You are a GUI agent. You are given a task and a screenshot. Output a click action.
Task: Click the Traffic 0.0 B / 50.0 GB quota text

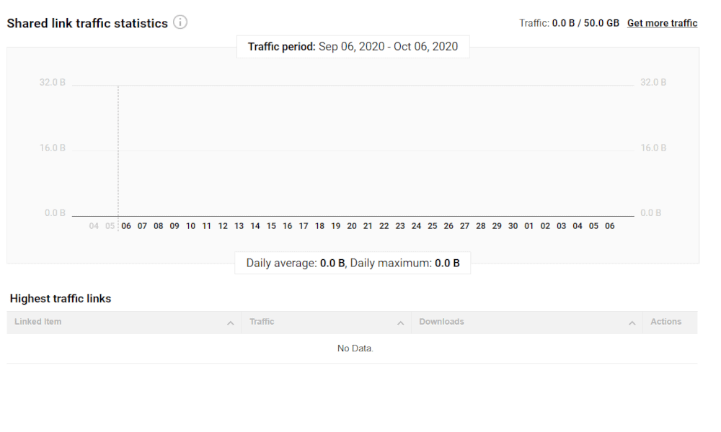point(570,23)
